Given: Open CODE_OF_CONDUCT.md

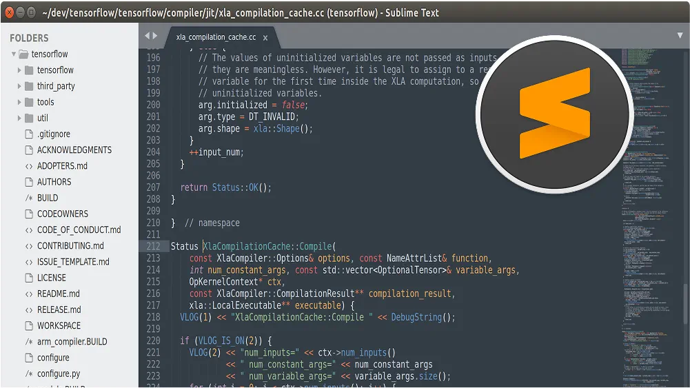Looking at the screenshot, I should click(79, 230).
